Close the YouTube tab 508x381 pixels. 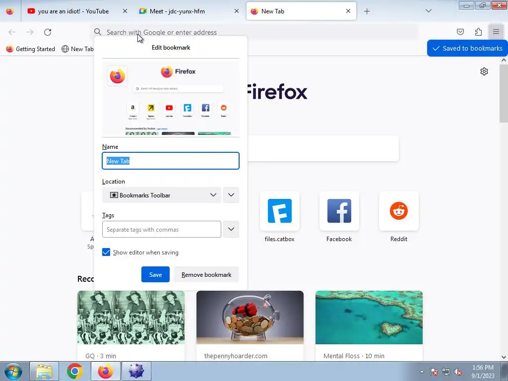point(125,11)
